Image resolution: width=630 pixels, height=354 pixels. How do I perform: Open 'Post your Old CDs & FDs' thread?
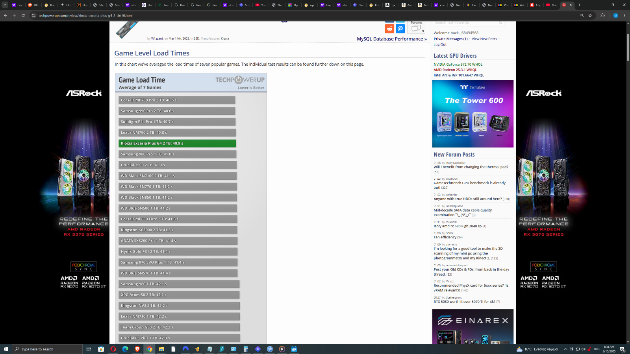pos(471,272)
